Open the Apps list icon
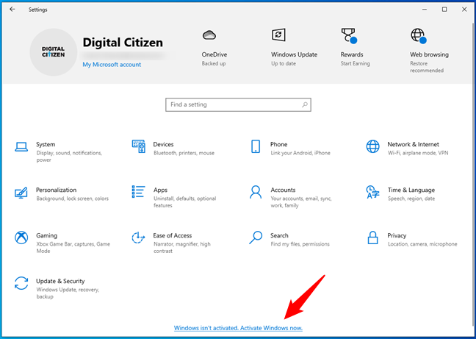The height and width of the screenshot is (339, 476). click(x=138, y=192)
